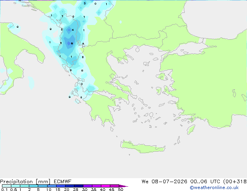Select the 35–40 mm legend swatch
Image resolution: width=247 pixels, height=191 pixels.
coord(96,186)
